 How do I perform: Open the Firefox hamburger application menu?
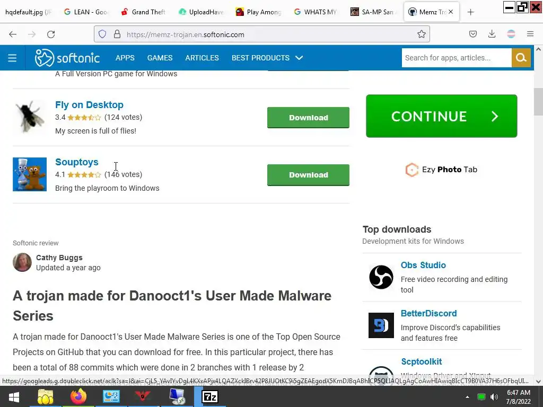[530, 34]
